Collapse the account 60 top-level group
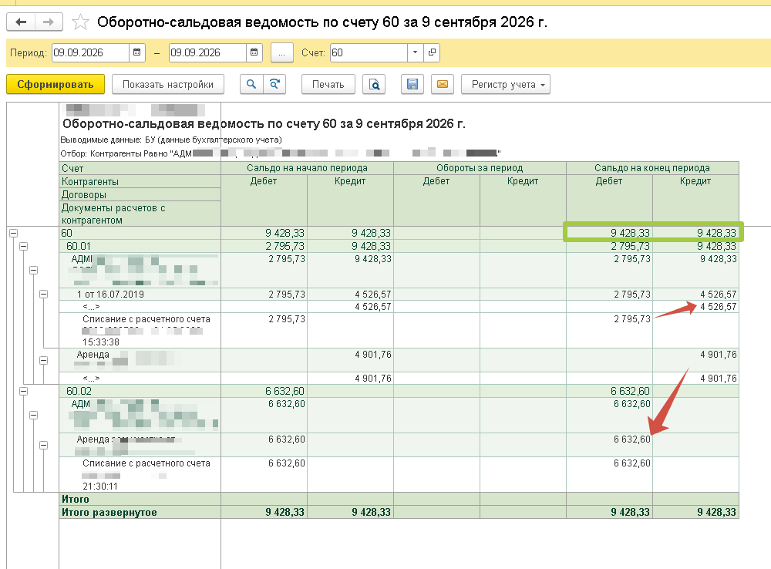This screenshot has height=569, width=771. 13,233
